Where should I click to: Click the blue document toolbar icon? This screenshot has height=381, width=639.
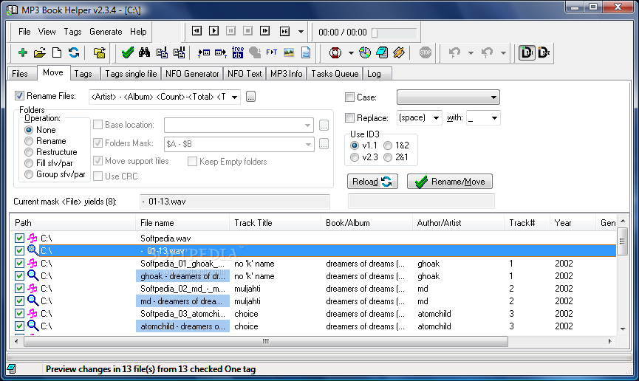(x=306, y=52)
